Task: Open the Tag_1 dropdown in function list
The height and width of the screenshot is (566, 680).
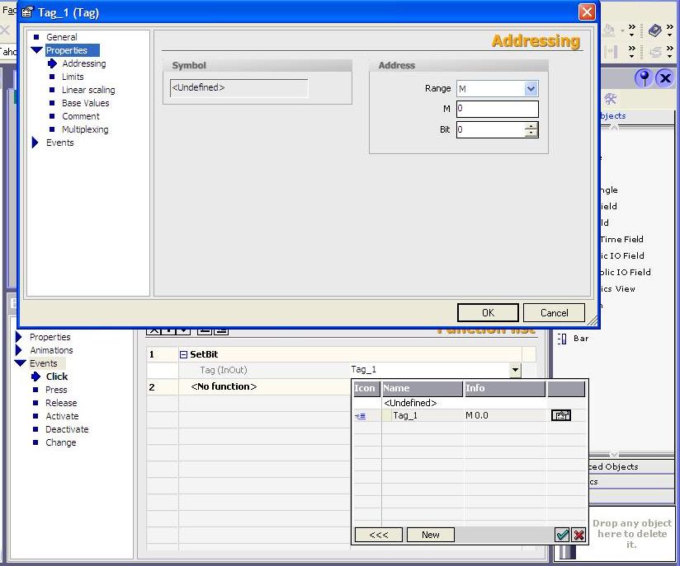Action: click(x=515, y=371)
